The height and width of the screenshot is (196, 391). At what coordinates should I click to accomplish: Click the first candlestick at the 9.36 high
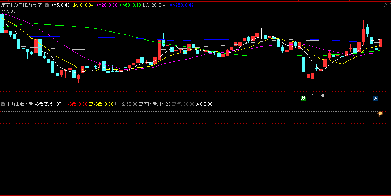[x=2, y=23]
